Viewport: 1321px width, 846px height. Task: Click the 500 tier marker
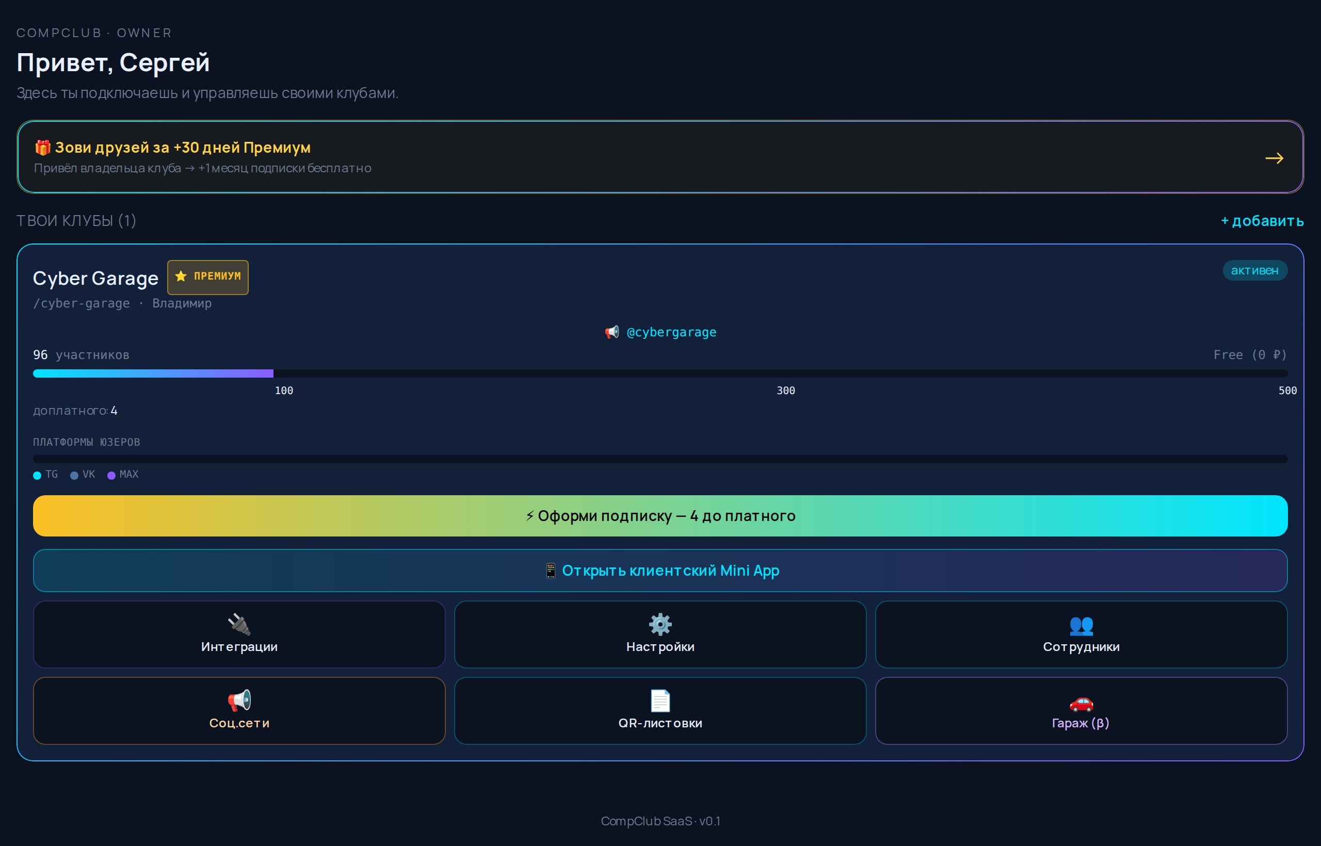coord(1287,391)
